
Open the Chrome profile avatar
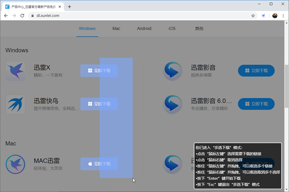click(275, 16)
